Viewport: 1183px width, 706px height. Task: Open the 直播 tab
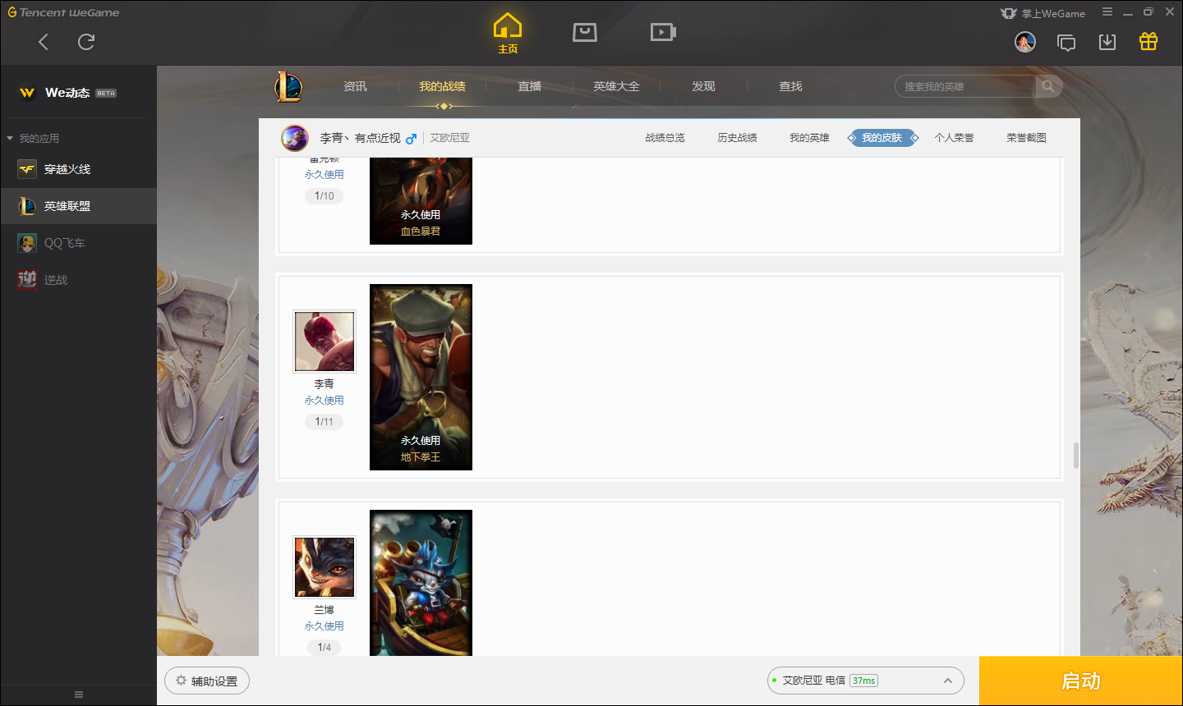click(x=529, y=86)
